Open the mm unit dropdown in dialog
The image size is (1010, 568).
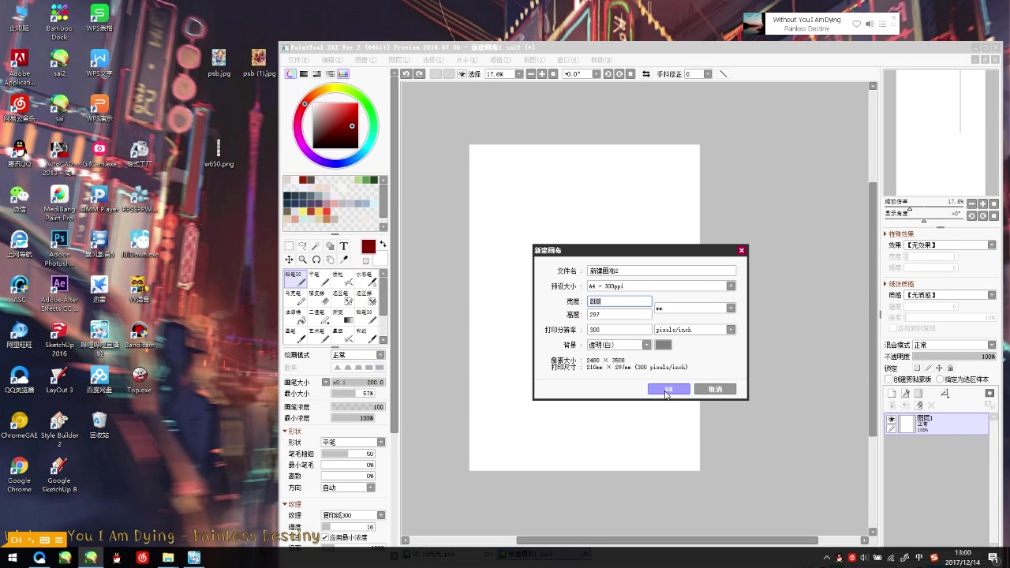coord(731,308)
